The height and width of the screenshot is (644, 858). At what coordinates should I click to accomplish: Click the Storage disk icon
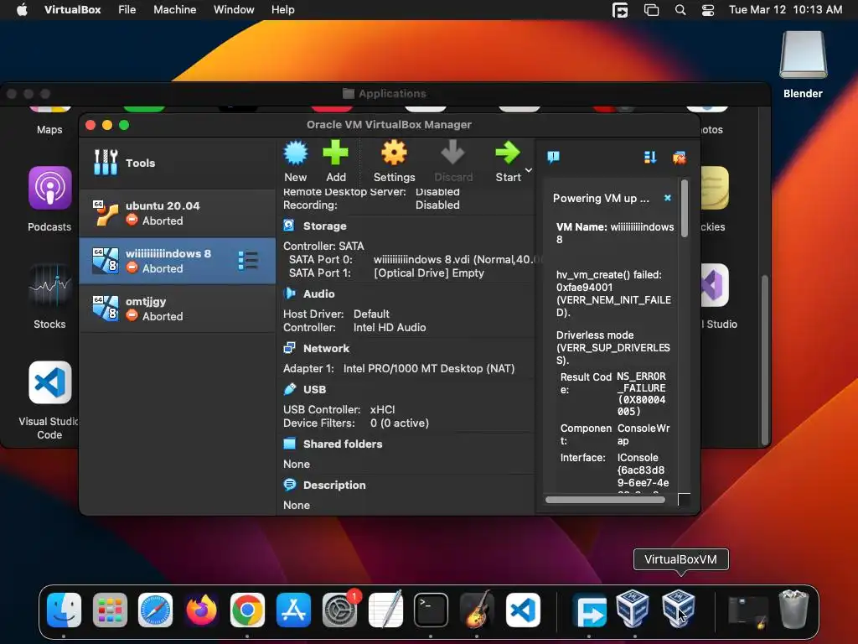point(289,226)
